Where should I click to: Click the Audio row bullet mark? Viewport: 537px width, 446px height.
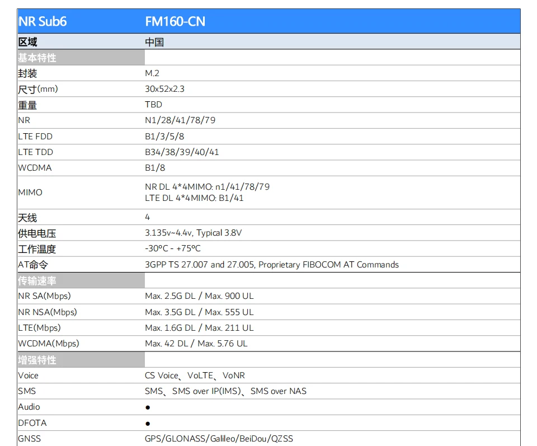(148, 407)
